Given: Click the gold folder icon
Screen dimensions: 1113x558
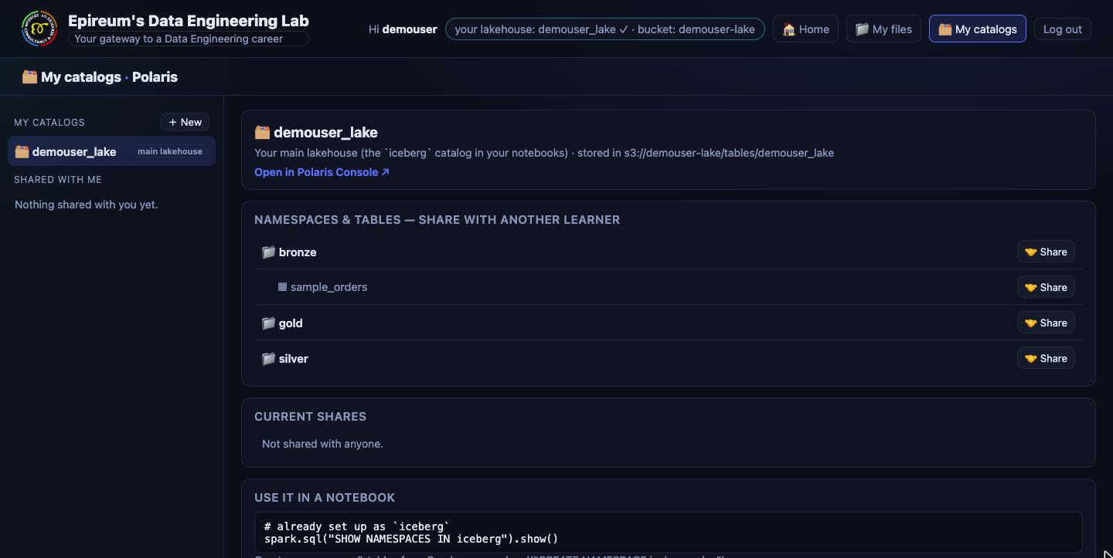Looking at the screenshot, I should tap(268, 323).
